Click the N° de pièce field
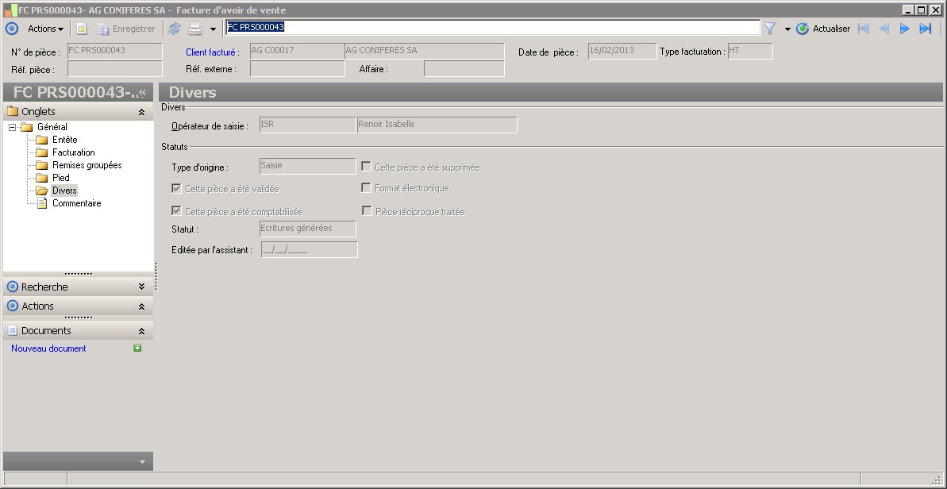The width and height of the screenshot is (947, 489). click(115, 52)
